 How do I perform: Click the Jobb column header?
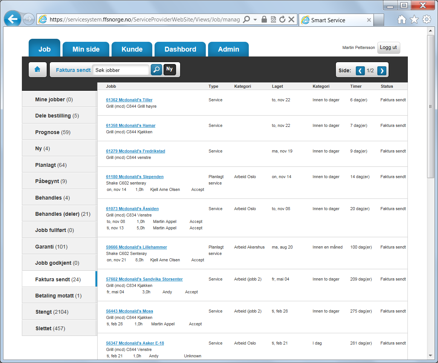[x=111, y=87]
